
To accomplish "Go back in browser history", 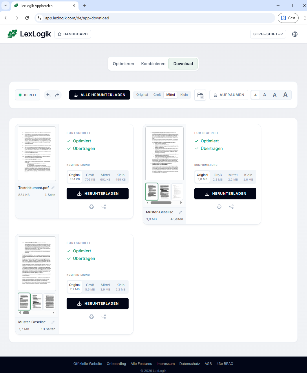I will (x=6, y=18).
